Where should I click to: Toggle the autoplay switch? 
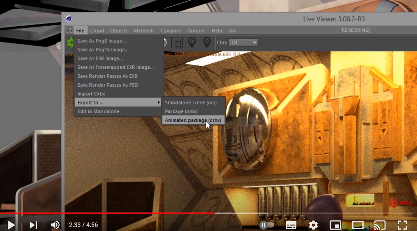[x=267, y=225]
